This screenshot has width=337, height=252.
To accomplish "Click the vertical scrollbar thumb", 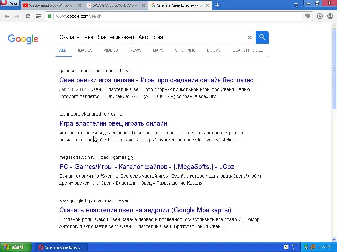I will (x=334, y=69).
